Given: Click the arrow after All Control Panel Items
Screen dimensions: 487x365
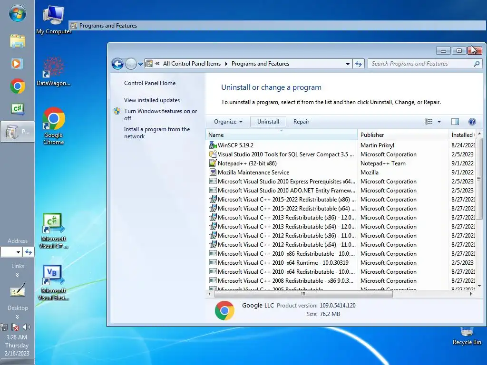Looking at the screenshot, I should coord(226,64).
